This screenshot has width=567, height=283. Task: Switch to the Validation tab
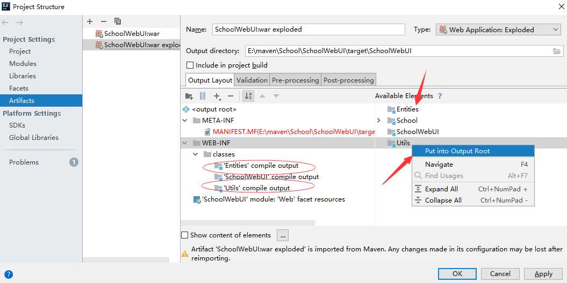pyautogui.click(x=252, y=80)
